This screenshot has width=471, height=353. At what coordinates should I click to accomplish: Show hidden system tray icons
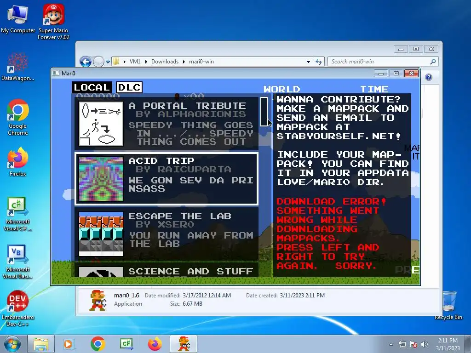391,344
